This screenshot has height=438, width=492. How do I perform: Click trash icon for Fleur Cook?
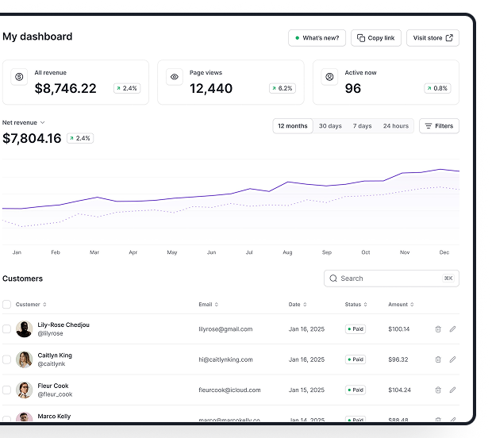point(437,390)
